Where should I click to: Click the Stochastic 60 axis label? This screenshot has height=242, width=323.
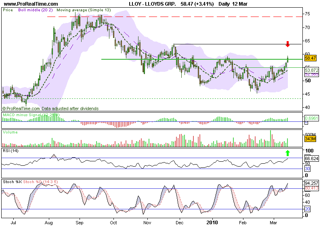coord(307,195)
